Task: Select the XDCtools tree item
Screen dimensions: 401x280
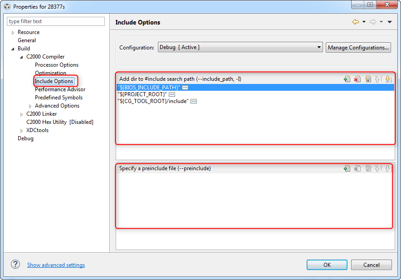Action: coord(37,131)
